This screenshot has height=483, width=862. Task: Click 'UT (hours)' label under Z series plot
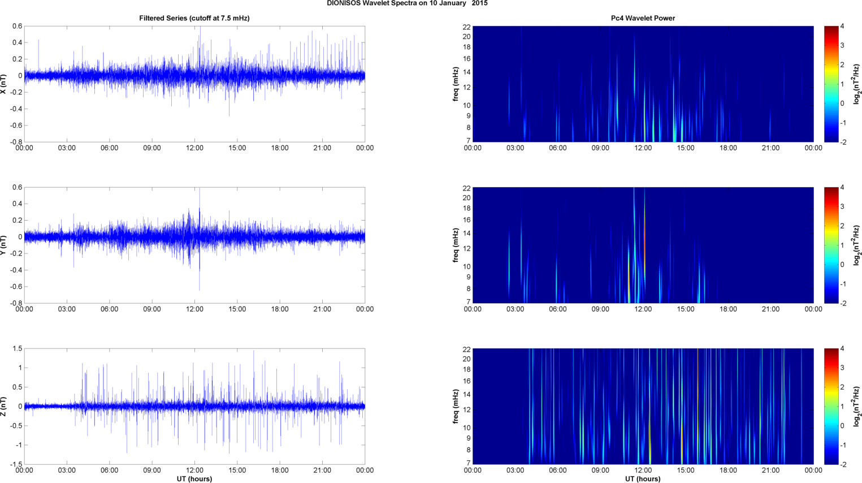pos(194,478)
